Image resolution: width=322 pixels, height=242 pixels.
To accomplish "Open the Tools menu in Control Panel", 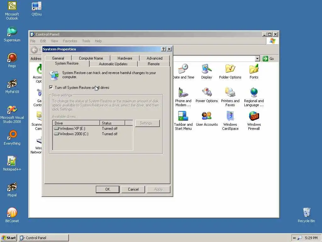I will tap(86, 41).
